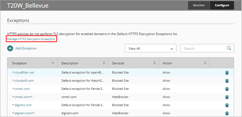Select 'Blocked Site' in *.cloudfilter.net row
Image resolution: width=242 pixels, height=117 pixels.
coord(120,73)
